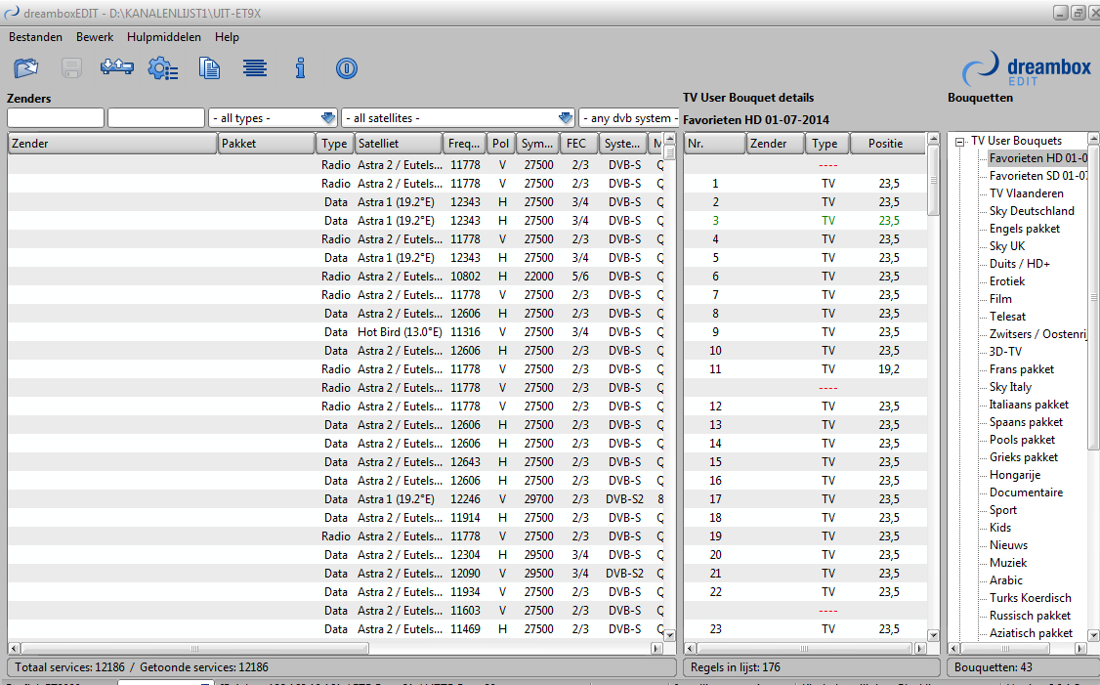The height and width of the screenshot is (685, 1100).
Task: Click the copy documents toolbar icon
Action: (x=209, y=68)
